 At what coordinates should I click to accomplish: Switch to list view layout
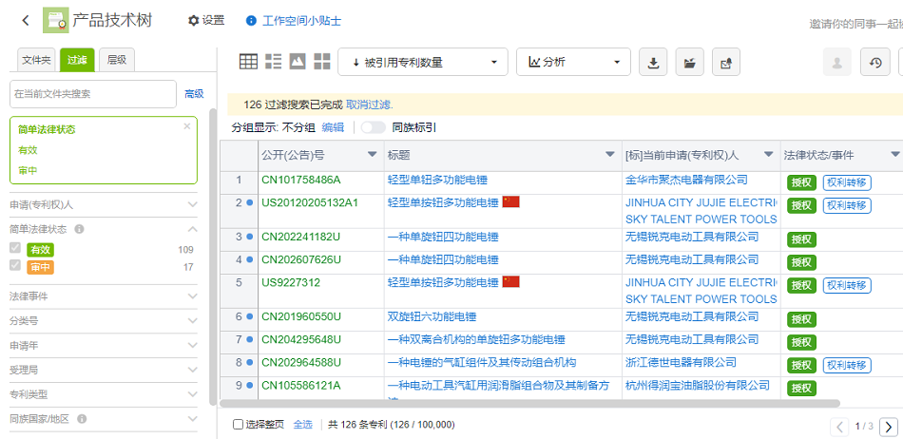[x=273, y=62]
